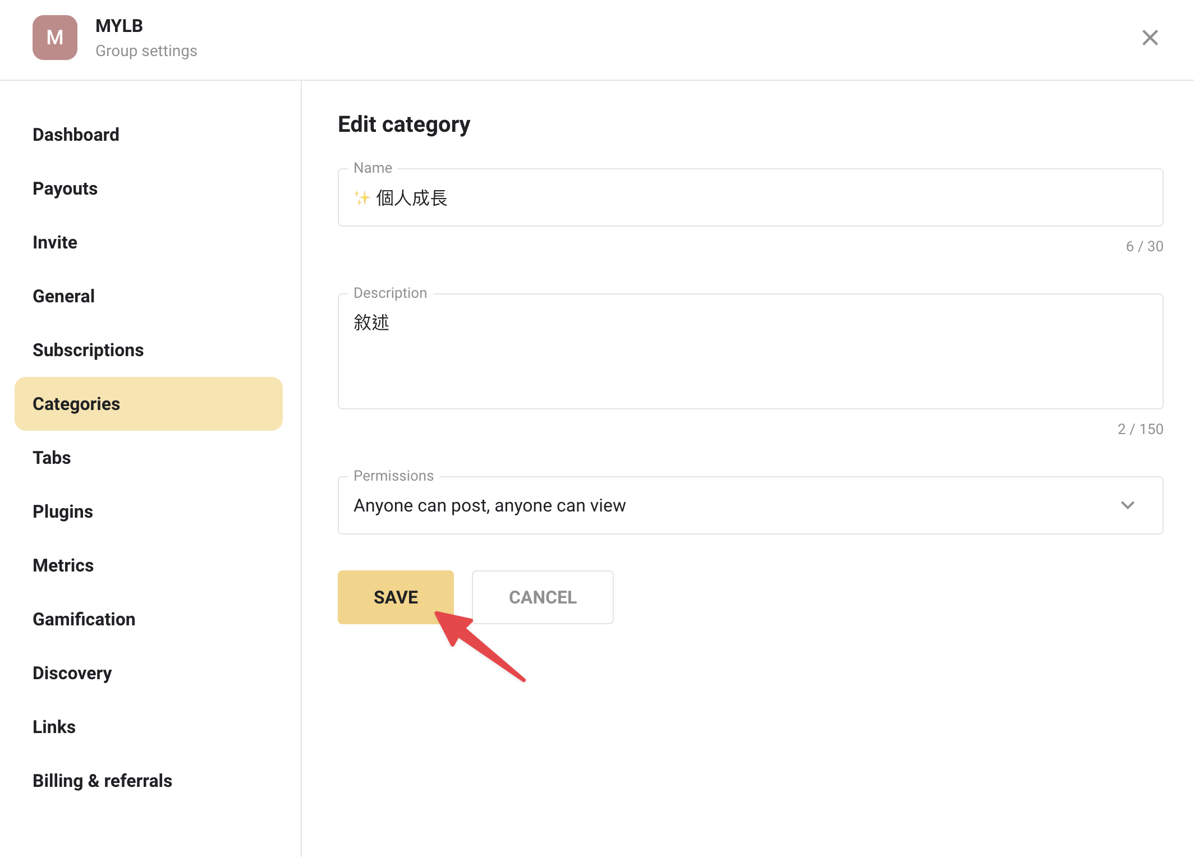Select the Invite sidebar item

[x=55, y=242]
